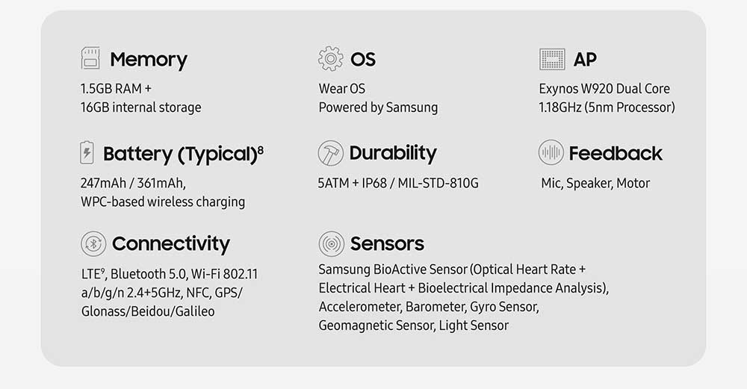Click the Connectivity heading
Viewport: 747px width, 389px height.
tap(170, 243)
